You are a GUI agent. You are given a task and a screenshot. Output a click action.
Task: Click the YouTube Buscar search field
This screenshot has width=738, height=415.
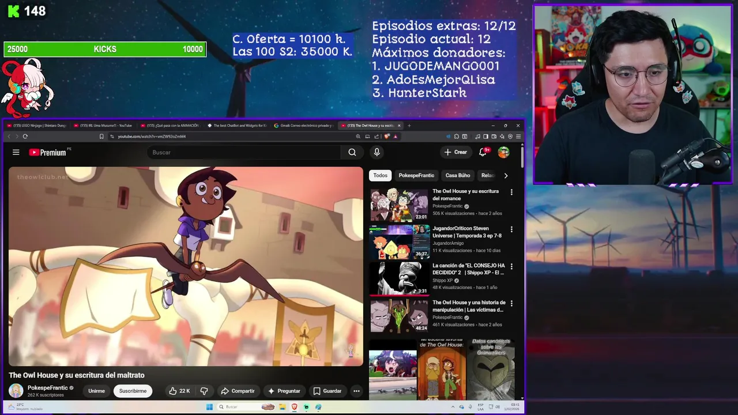pyautogui.click(x=245, y=152)
